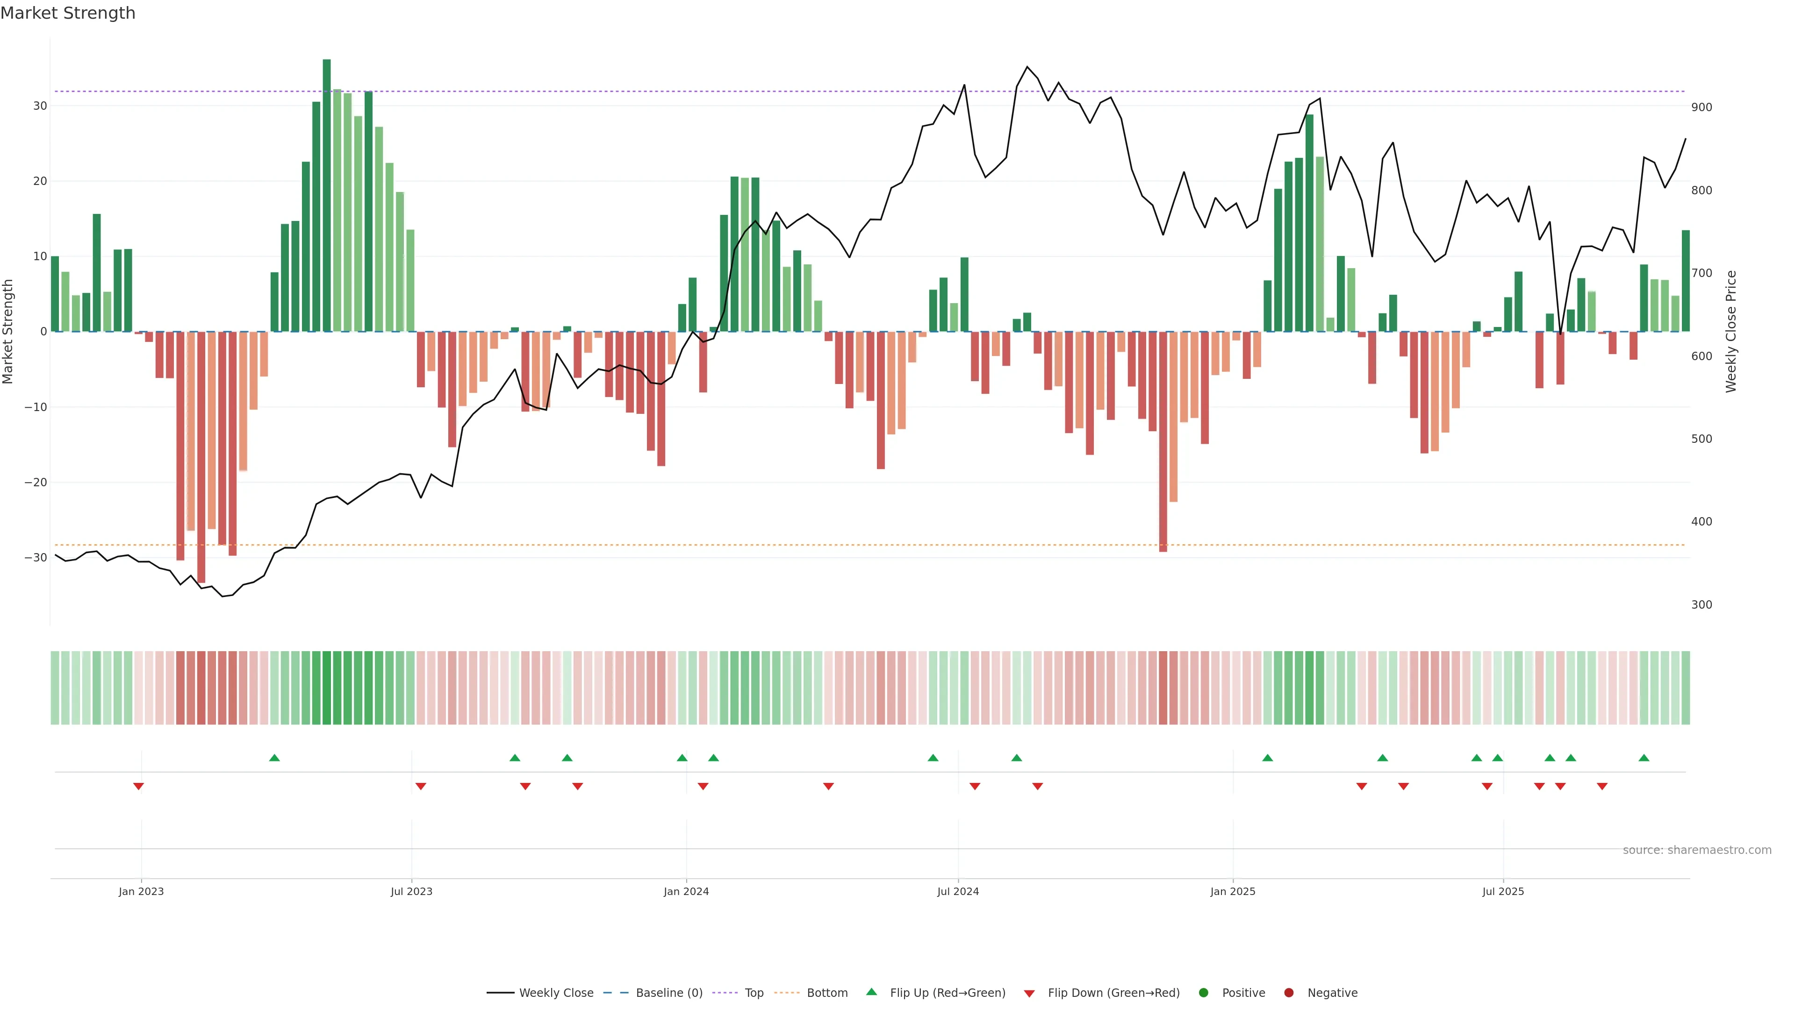
Task: Click the tallest dark green bar in the chart
Action: (327, 195)
